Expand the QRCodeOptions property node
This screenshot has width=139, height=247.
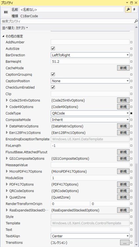tap(7, 191)
